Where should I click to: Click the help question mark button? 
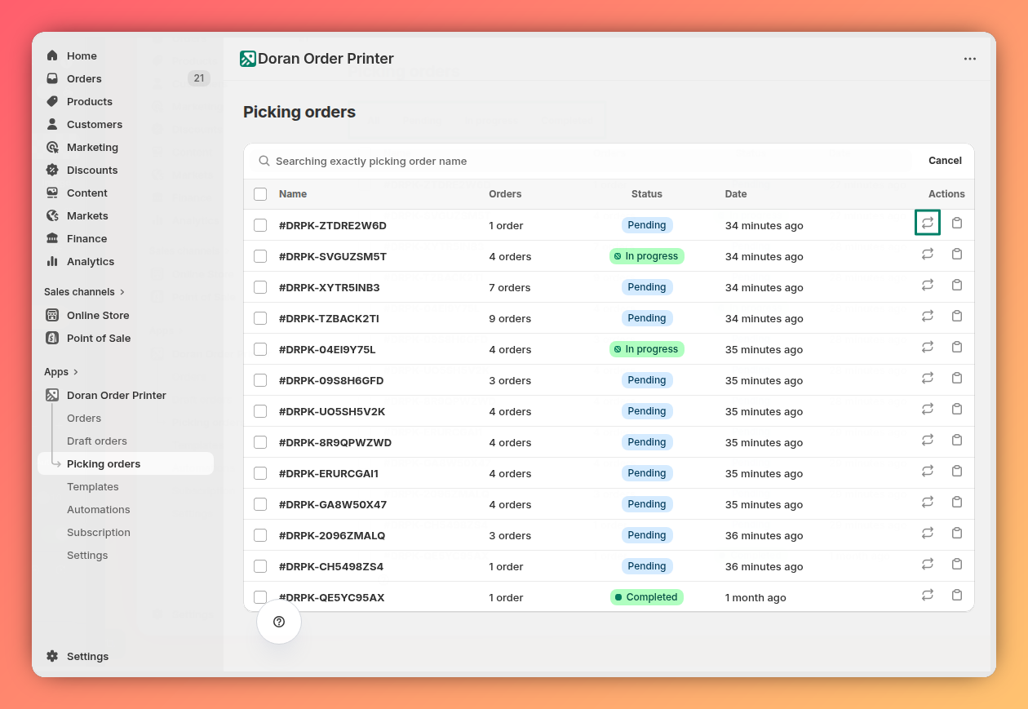pyautogui.click(x=279, y=622)
